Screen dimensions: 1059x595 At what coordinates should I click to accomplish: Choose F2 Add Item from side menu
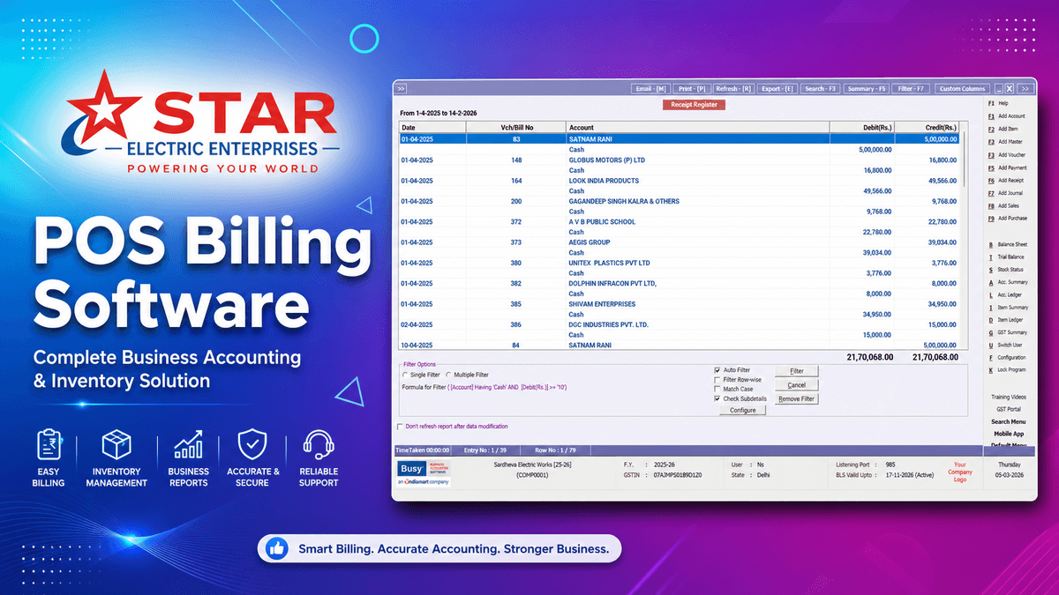(1003, 129)
